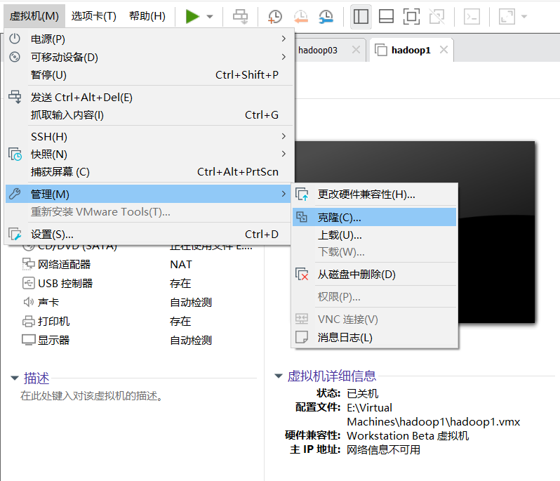Click the Send Ctrl+Alt+Del toolbar icon
The image size is (560, 481).
point(240,16)
